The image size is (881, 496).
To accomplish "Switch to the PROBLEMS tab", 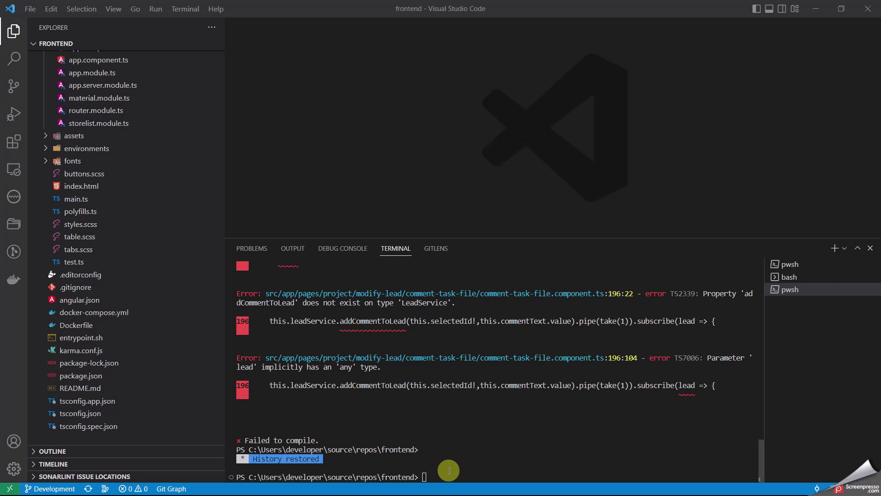I will pos(251,248).
